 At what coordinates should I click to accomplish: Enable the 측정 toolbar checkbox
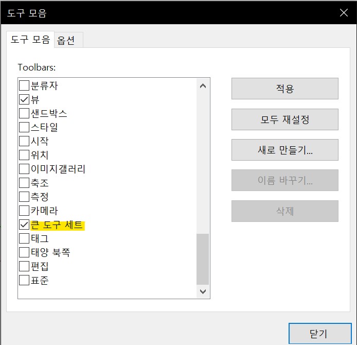pyautogui.click(x=24, y=197)
